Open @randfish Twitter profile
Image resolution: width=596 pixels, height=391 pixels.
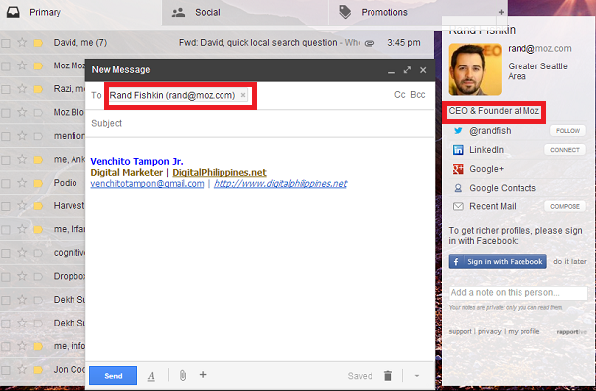[490, 131]
